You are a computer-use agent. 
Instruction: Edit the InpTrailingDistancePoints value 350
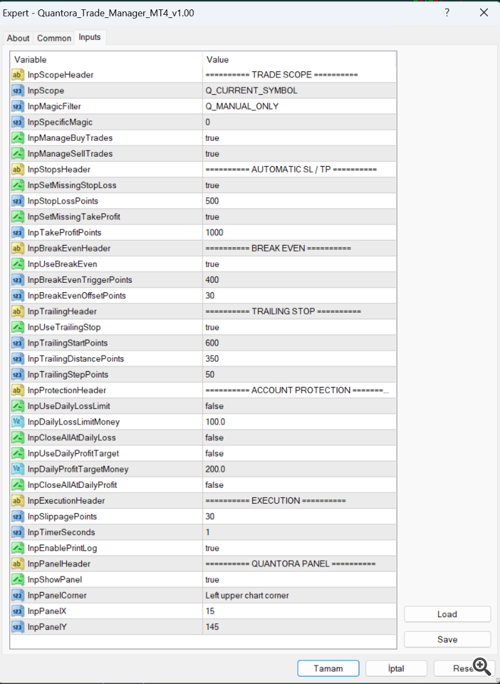click(x=299, y=358)
